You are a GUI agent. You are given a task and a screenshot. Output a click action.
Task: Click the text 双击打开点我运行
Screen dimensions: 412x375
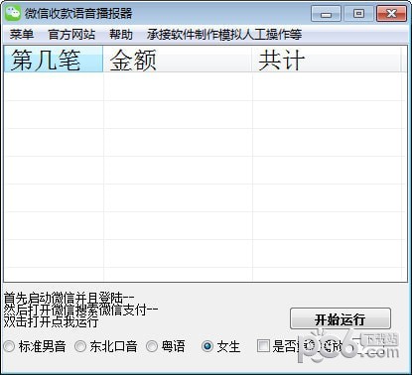51,321
